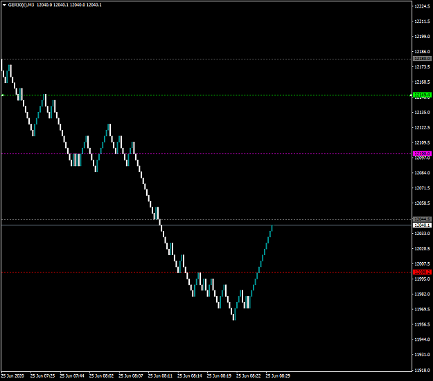433x381 pixels.
Task: Click the 12122.5 price scale value
Action: point(422,127)
